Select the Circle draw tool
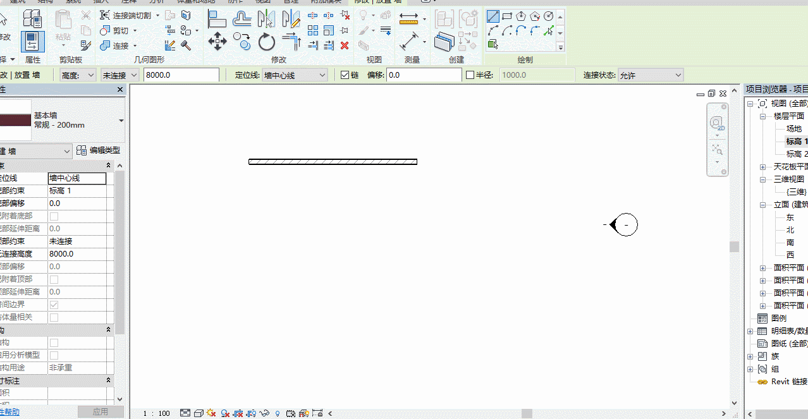808x419 pixels. point(548,16)
